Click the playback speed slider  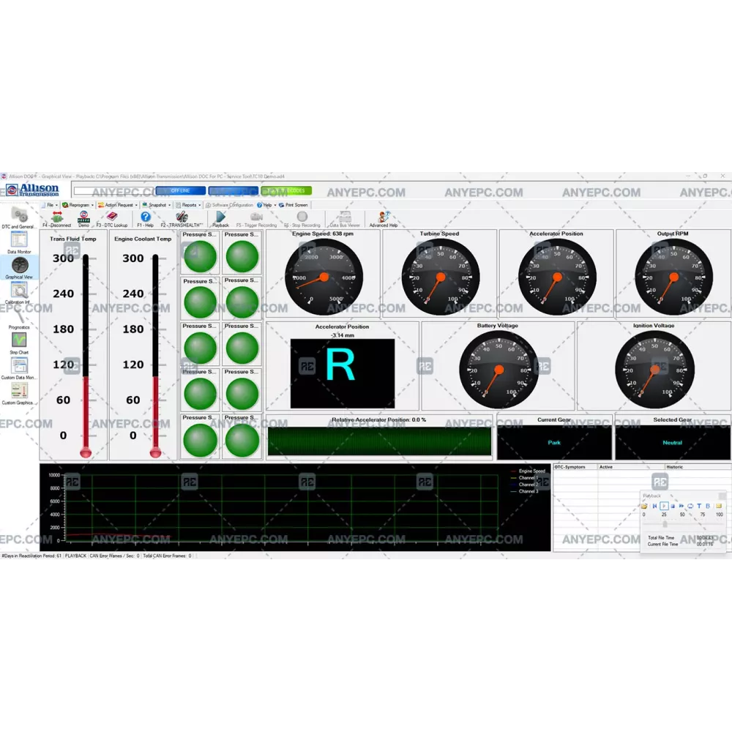665,523
